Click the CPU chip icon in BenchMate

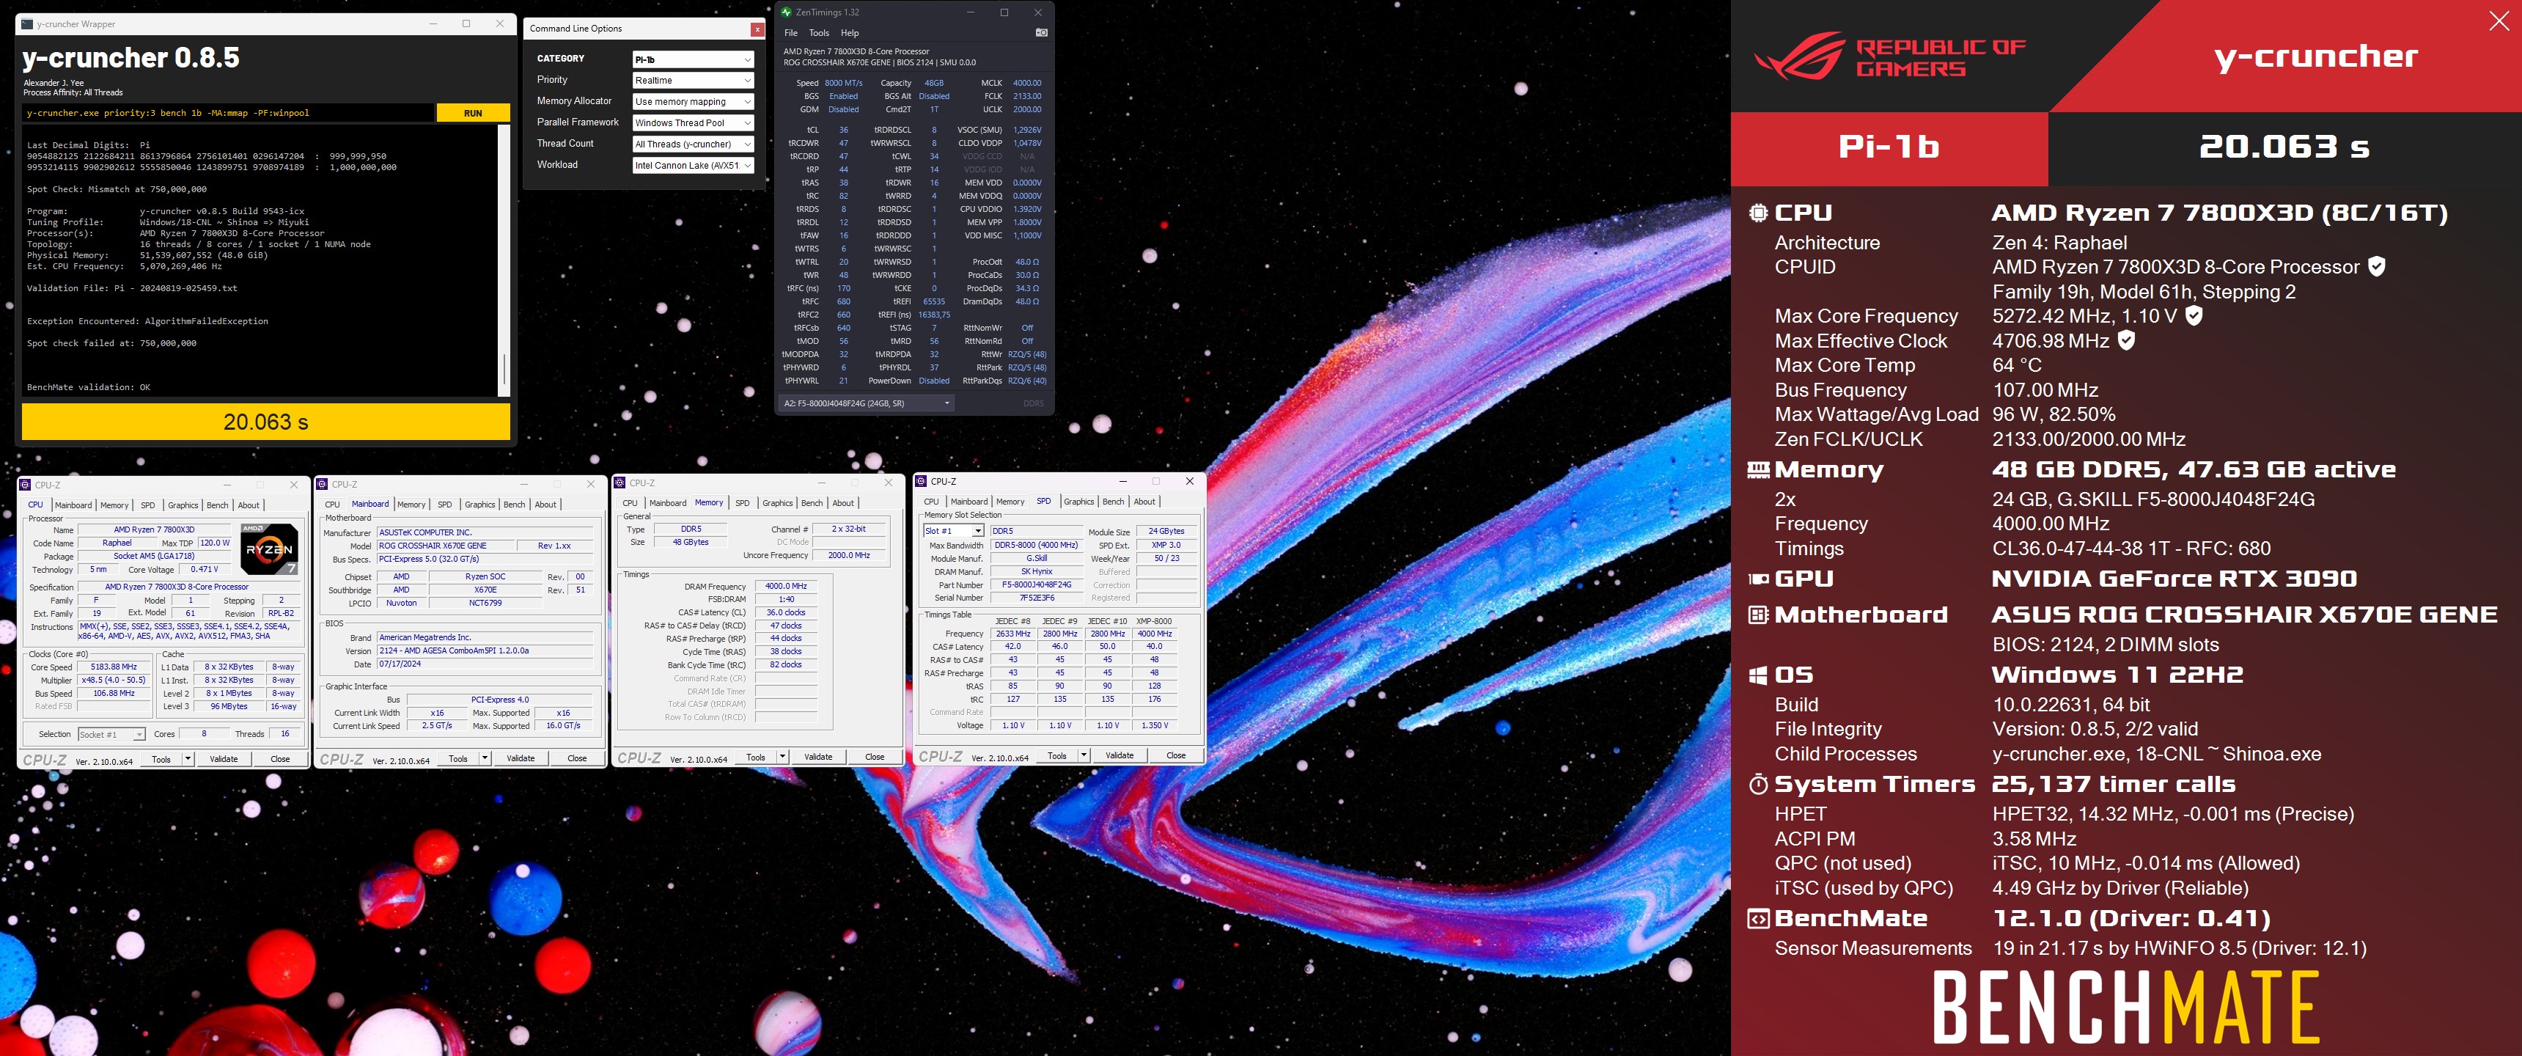1758,213
